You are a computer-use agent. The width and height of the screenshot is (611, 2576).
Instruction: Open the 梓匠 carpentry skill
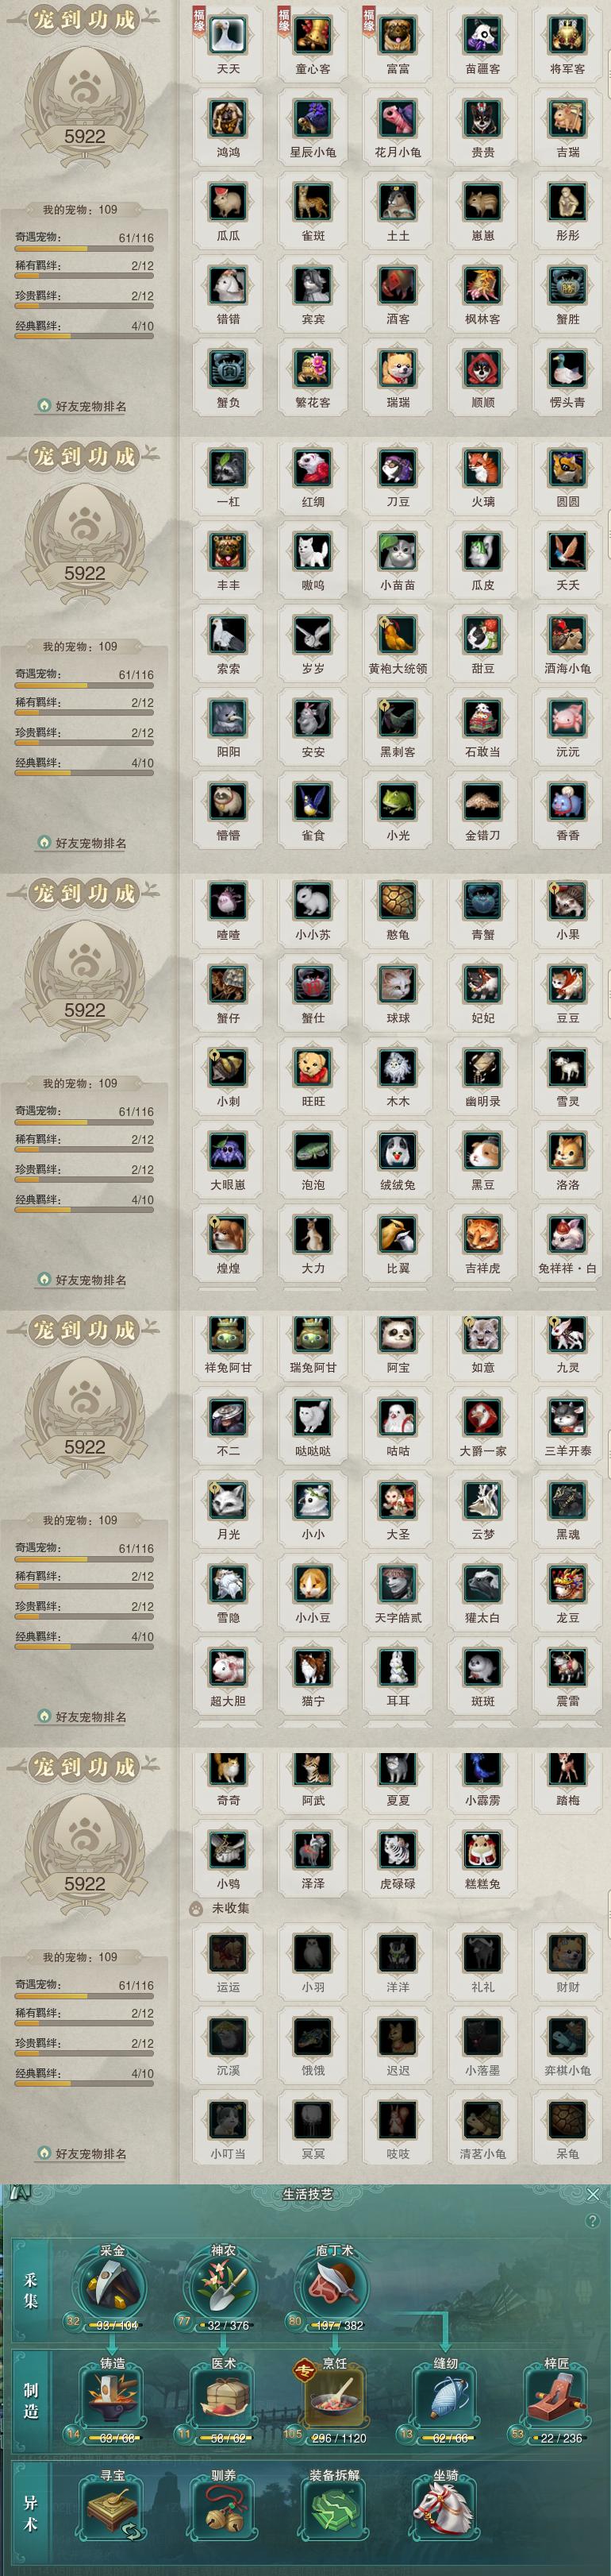(x=556, y=2401)
